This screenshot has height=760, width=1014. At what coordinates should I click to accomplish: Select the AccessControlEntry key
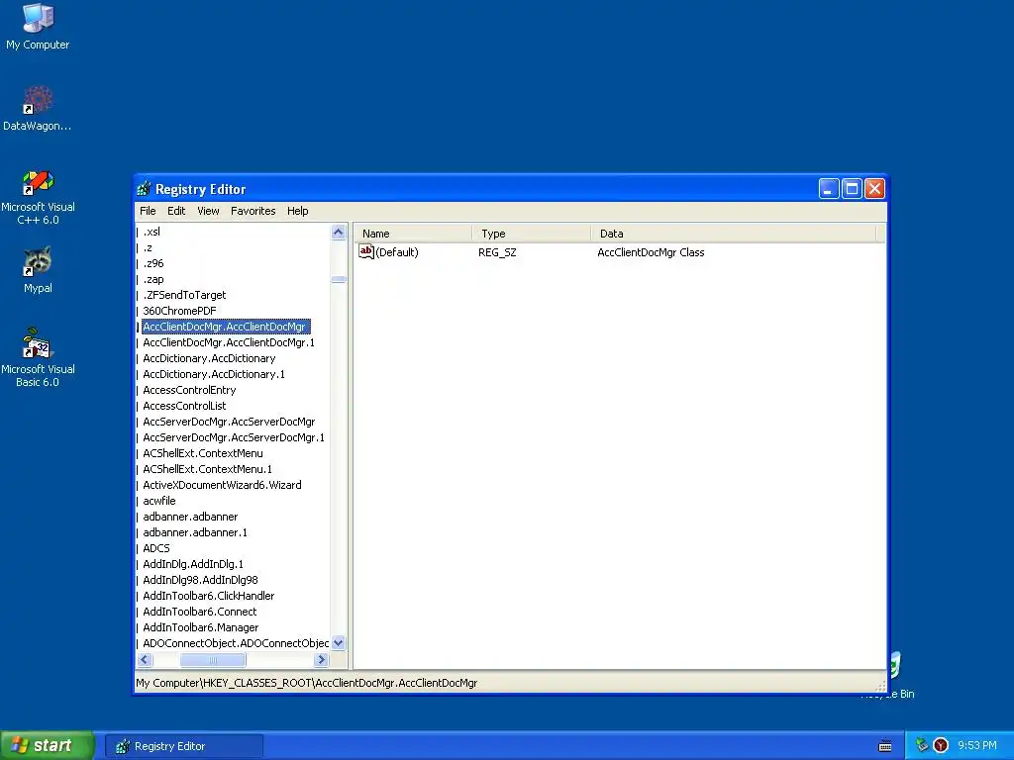click(x=189, y=390)
